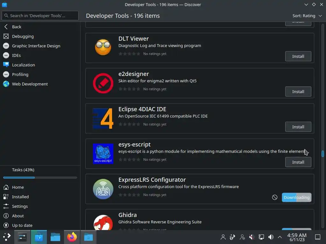326x244 pixels.
Task: Select Web Development category
Action: click(x=40, y=84)
